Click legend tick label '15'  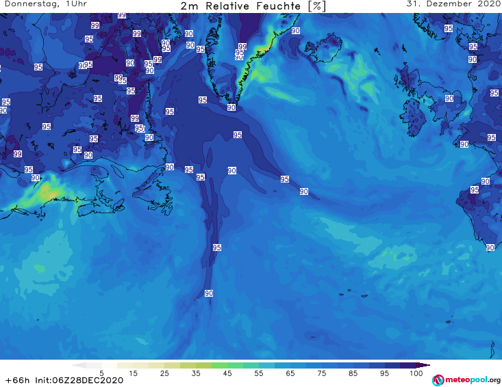133,373
